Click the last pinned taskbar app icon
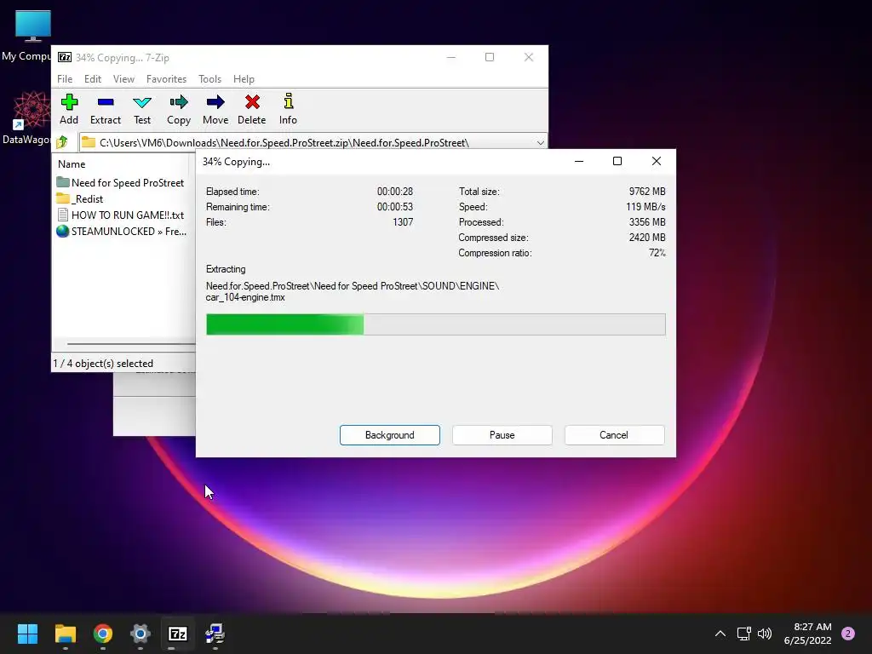Screen dimensions: 872x654 click(x=215, y=634)
